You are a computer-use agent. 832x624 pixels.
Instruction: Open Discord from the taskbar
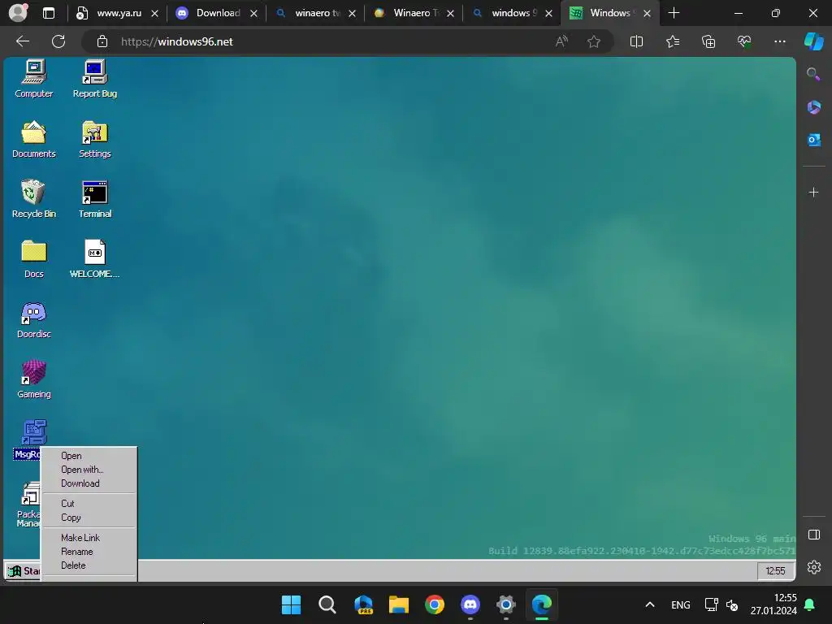coord(470,604)
